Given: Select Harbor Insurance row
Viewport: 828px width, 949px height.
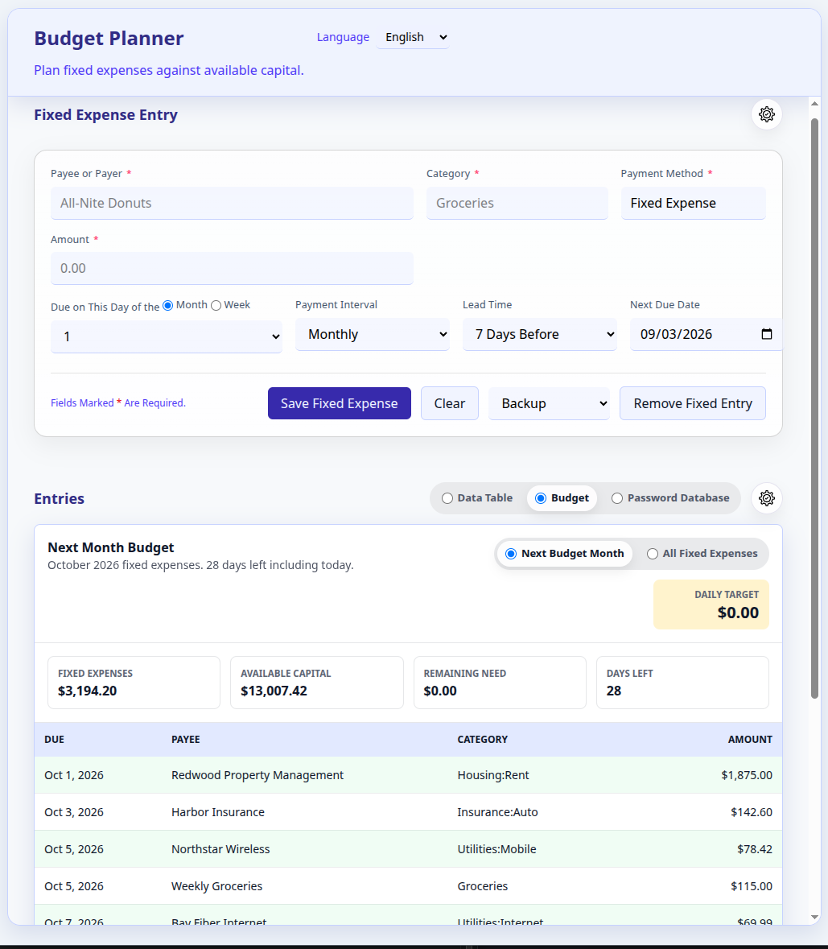Looking at the screenshot, I should (x=408, y=812).
